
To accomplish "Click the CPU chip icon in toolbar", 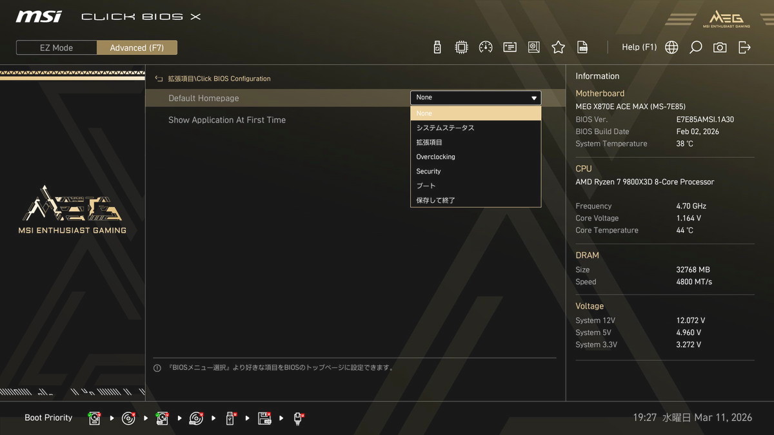I will pyautogui.click(x=461, y=47).
